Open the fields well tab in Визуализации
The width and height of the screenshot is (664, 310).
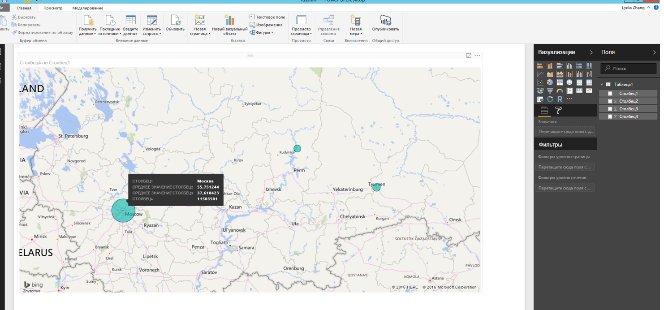pyautogui.click(x=544, y=110)
